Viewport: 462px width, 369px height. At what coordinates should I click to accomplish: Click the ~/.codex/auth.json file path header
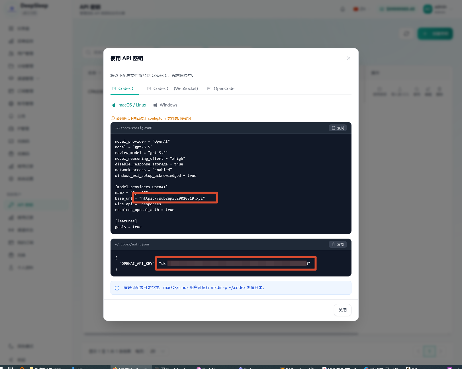pos(132,244)
